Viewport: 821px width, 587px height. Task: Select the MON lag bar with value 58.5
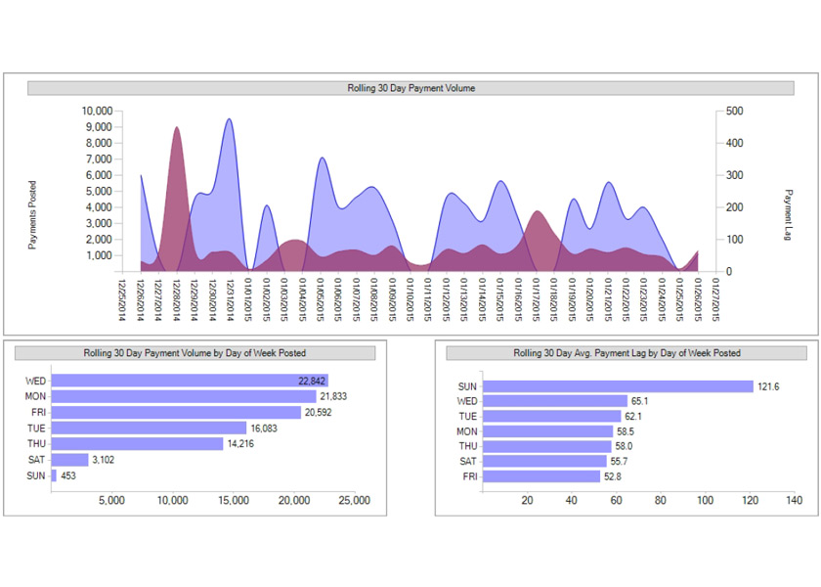[x=548, y=431]
